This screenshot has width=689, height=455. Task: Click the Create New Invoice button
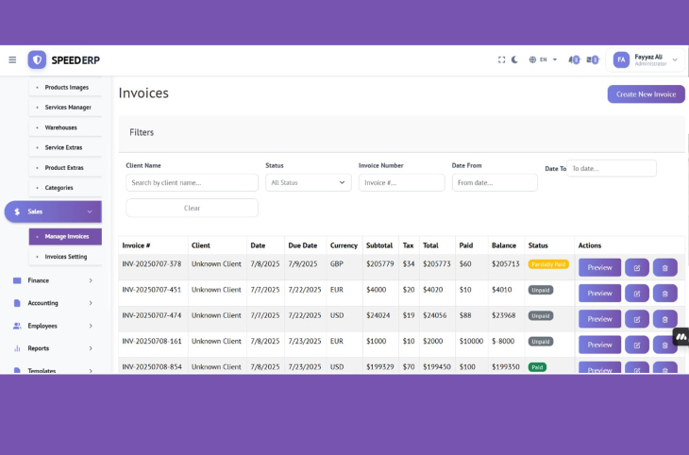pos(646,94)
